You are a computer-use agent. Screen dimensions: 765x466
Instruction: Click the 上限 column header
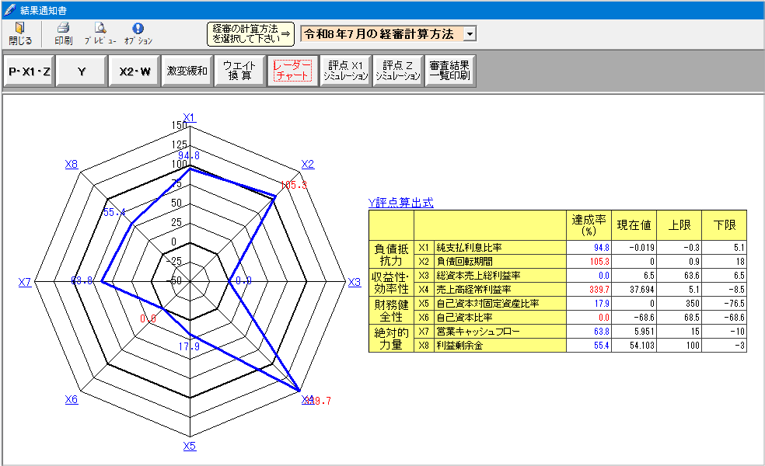tap(679, 225)
